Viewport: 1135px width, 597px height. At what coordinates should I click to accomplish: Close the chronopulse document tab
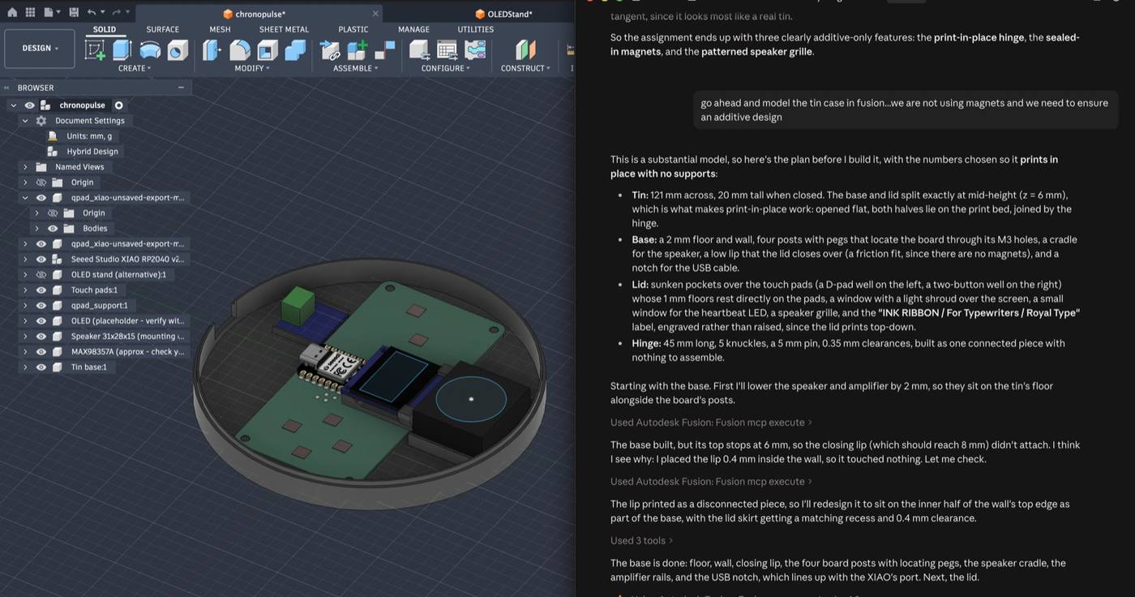click(375, 14)
